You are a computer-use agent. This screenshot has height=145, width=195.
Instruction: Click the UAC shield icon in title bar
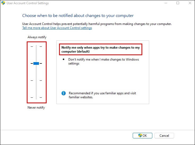point(3,3)
